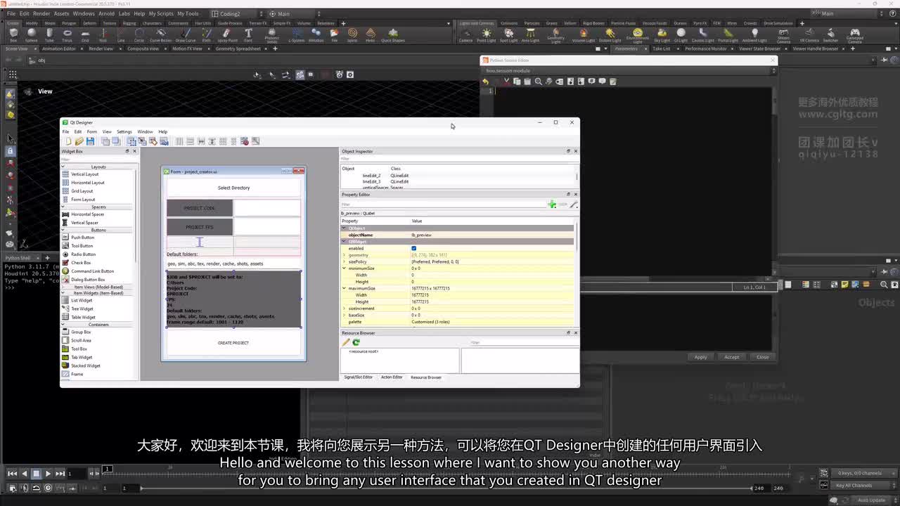The height and width of the screenshot is (506, 900).
Task: Click Widget Box filter field
Action: 98,159
